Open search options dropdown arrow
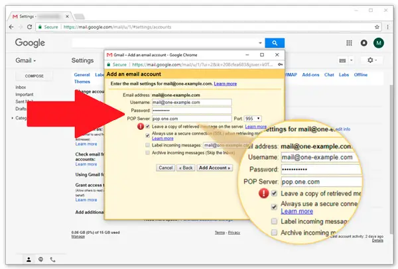398x269 pixels. point(260,43)
